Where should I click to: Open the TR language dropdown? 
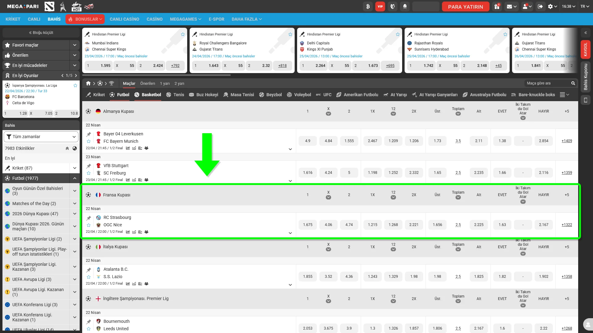click(x=585, y=6)
